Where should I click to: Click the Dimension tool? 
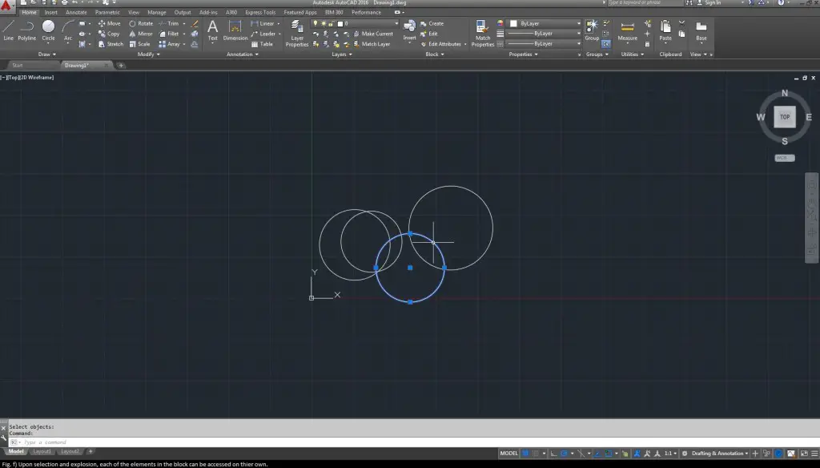235,30
